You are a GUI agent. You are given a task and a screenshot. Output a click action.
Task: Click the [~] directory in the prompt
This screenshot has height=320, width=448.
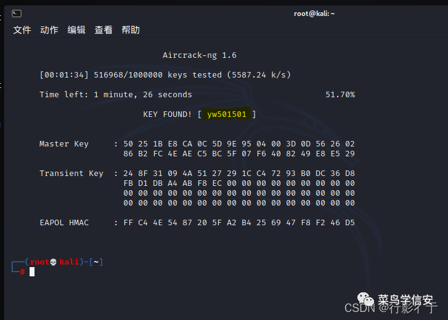(x=96, y=262)
